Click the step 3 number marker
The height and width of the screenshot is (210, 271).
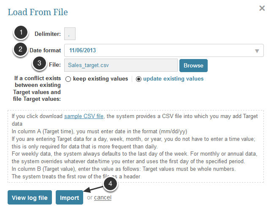tap(39, 65)
